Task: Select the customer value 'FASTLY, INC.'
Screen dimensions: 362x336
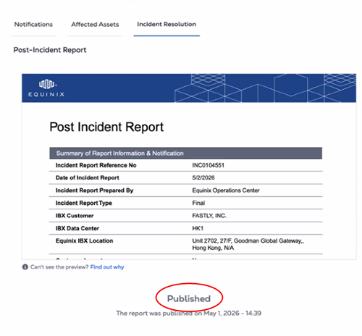Action: (x=209, y=216)
